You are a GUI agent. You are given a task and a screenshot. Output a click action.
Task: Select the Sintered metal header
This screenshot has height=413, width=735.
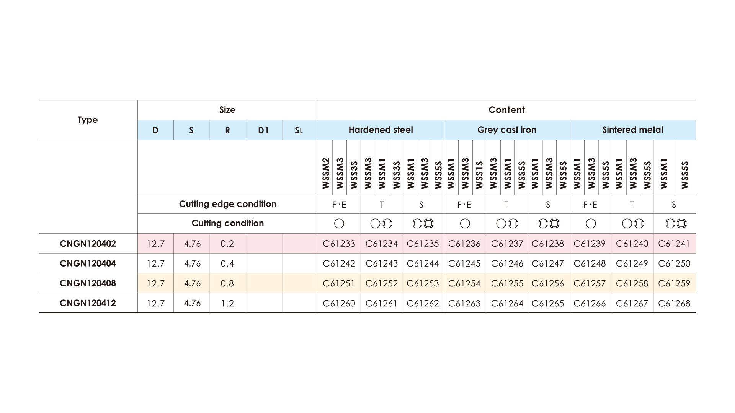click(x=632, y=130)
